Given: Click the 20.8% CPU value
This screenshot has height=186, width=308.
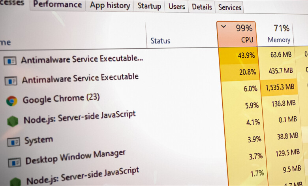Looking at the screenshot, I should point(248,72).
